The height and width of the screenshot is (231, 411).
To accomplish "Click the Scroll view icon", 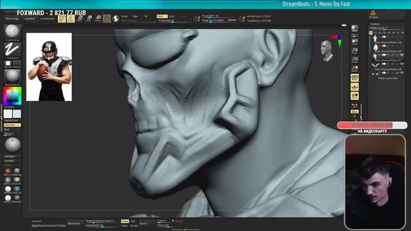I will point(354,41).
